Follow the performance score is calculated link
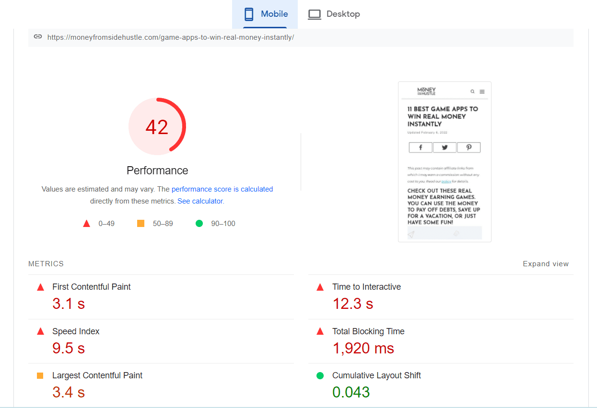597x408 pixels. coord(222,189)
